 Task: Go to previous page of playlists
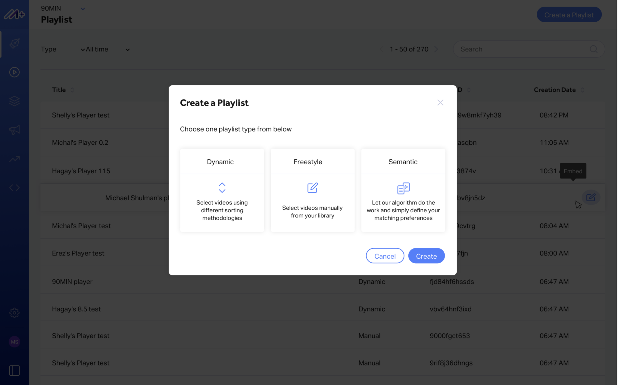click(x=382, y=49)
